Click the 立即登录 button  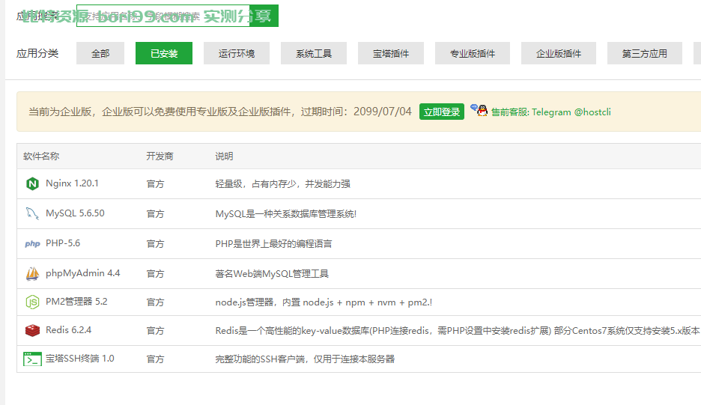tap(442, 112)
